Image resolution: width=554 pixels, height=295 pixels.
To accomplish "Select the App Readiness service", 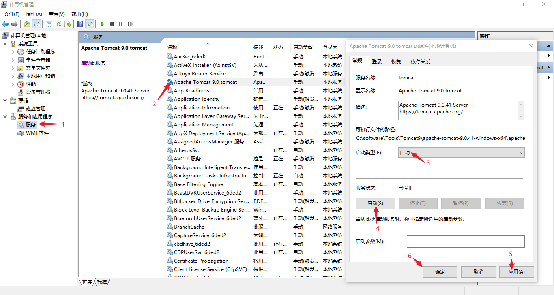I will pyautogui.click(x=191, y=91).
